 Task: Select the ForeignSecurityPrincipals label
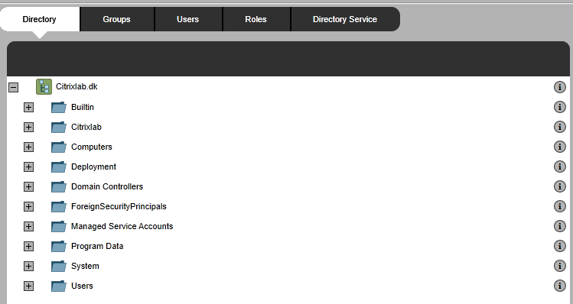click(119, 206)
